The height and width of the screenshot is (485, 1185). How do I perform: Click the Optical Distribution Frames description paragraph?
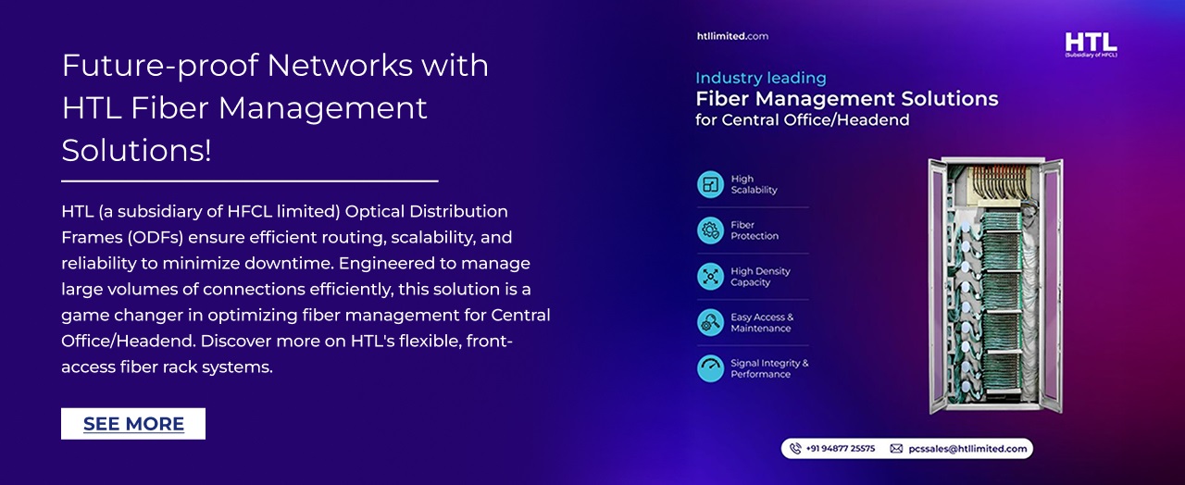pyautogui.click(x=306, y=290)
